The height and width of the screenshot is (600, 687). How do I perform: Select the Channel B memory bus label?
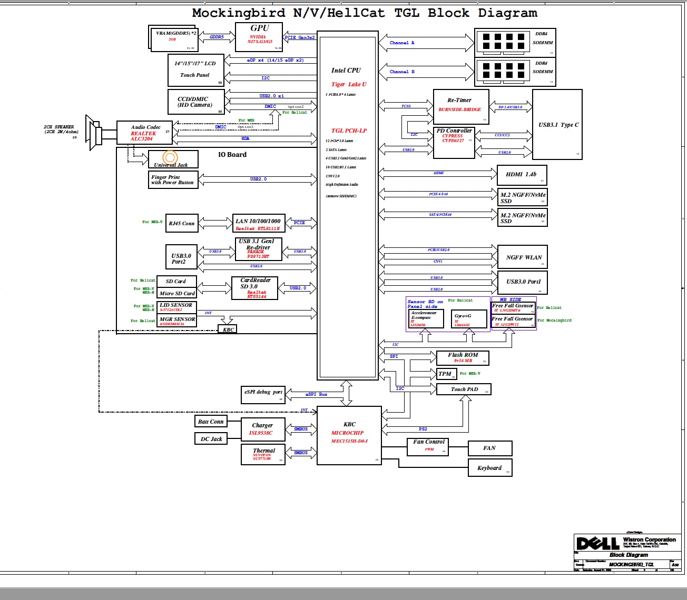tap(402, 72)
